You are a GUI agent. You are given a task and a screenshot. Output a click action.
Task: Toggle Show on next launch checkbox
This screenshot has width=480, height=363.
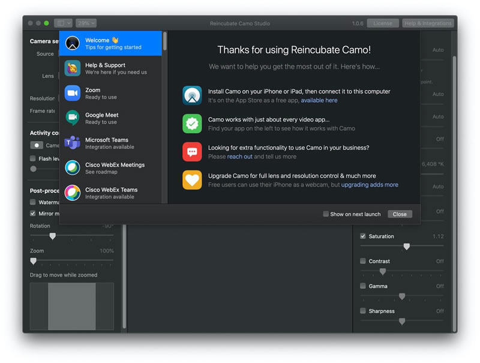click(326, 214)
